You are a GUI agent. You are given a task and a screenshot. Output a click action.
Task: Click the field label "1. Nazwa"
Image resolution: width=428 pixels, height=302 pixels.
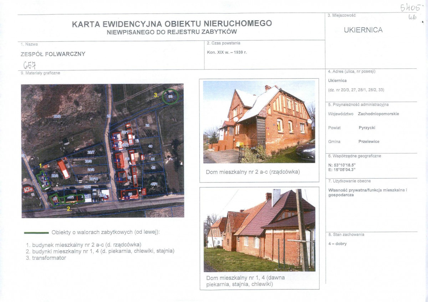point(30,44)
